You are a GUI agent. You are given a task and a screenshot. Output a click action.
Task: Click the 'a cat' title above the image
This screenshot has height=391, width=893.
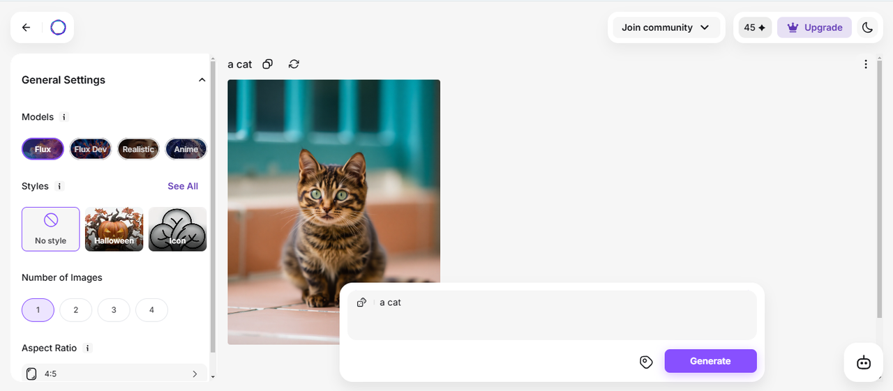[x=239, y=64]
